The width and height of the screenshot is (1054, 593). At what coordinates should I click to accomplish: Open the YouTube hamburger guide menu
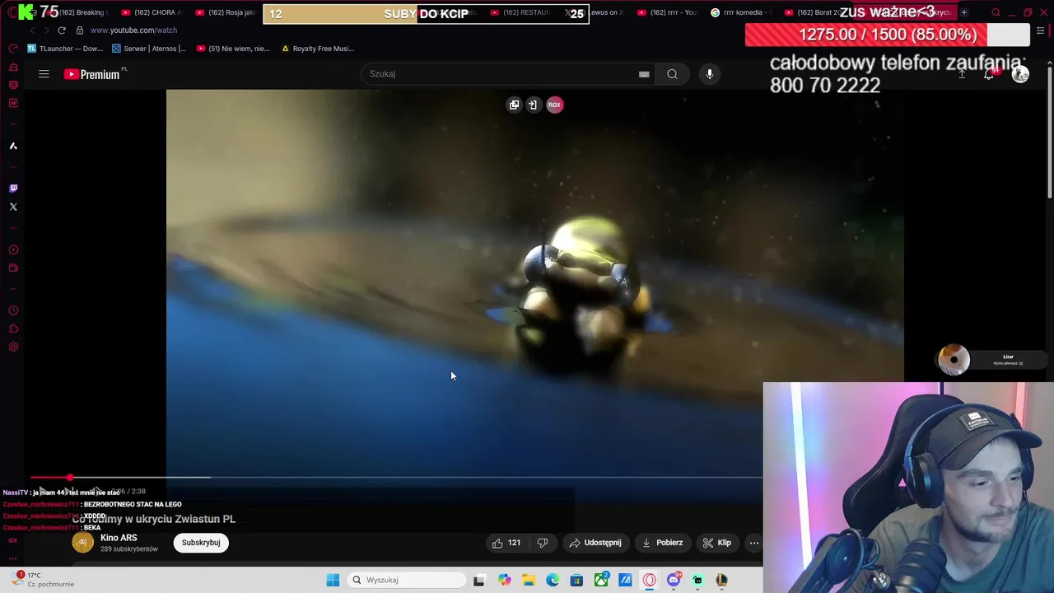[x=44, y=74]
